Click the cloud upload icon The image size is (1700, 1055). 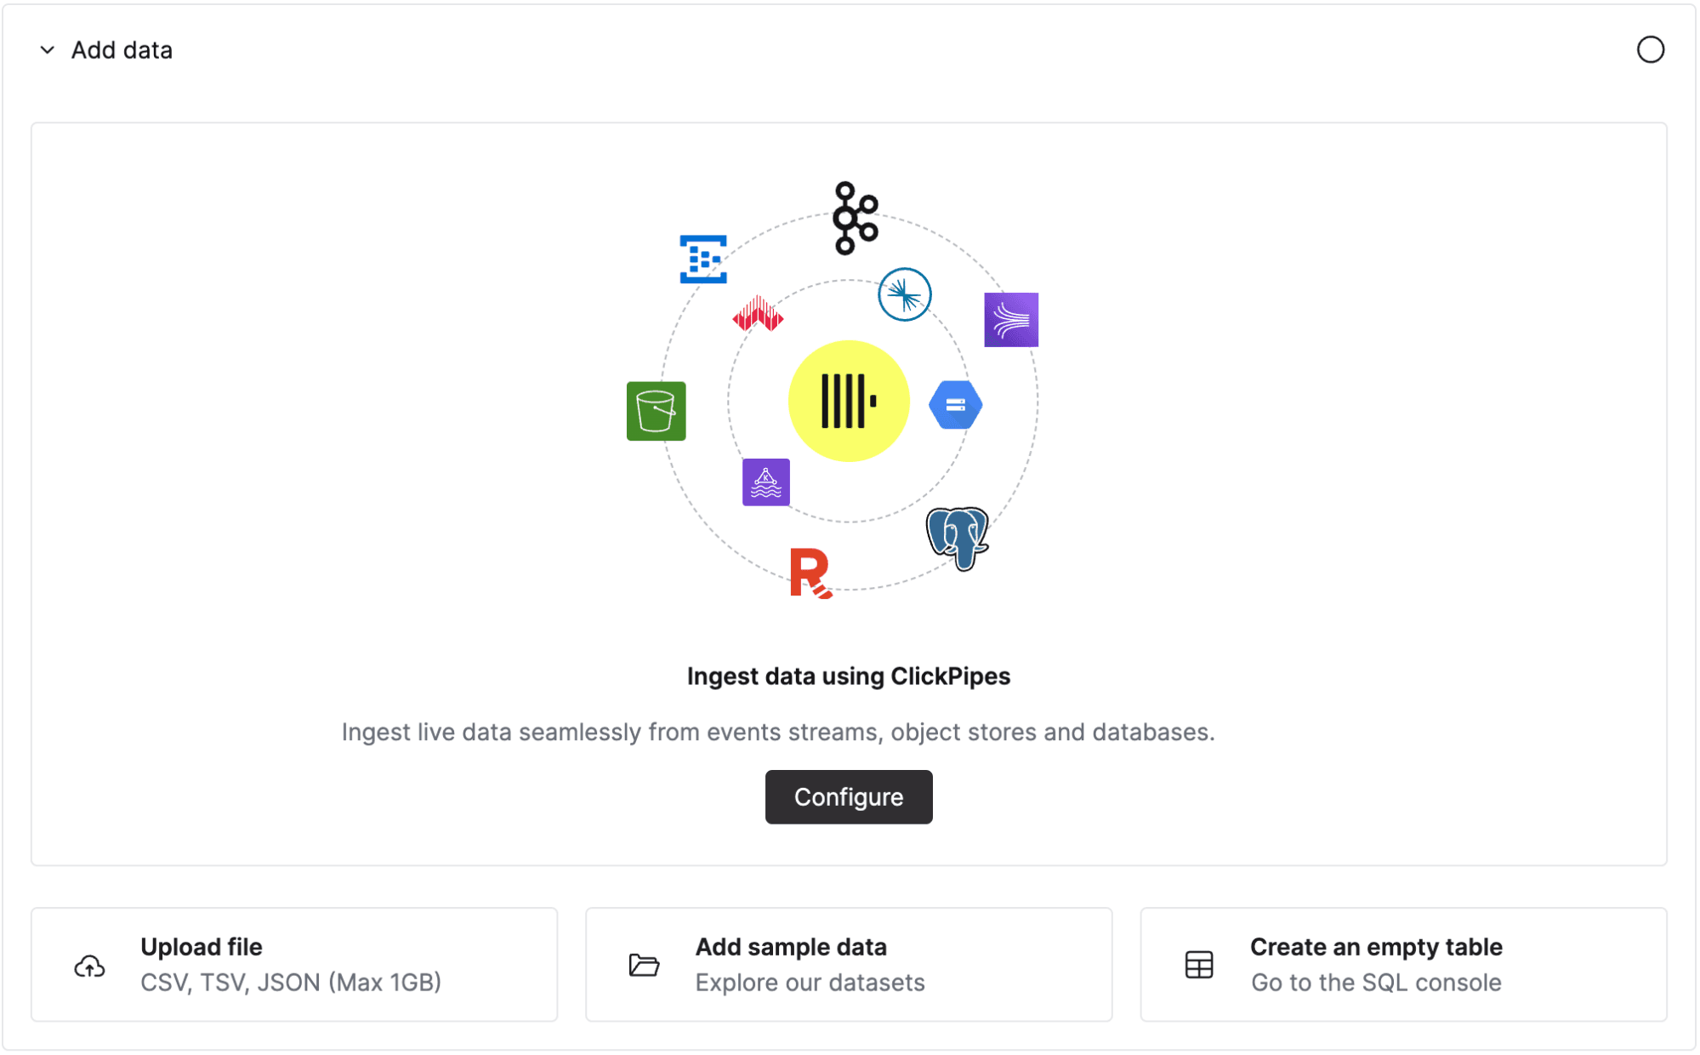89,966
